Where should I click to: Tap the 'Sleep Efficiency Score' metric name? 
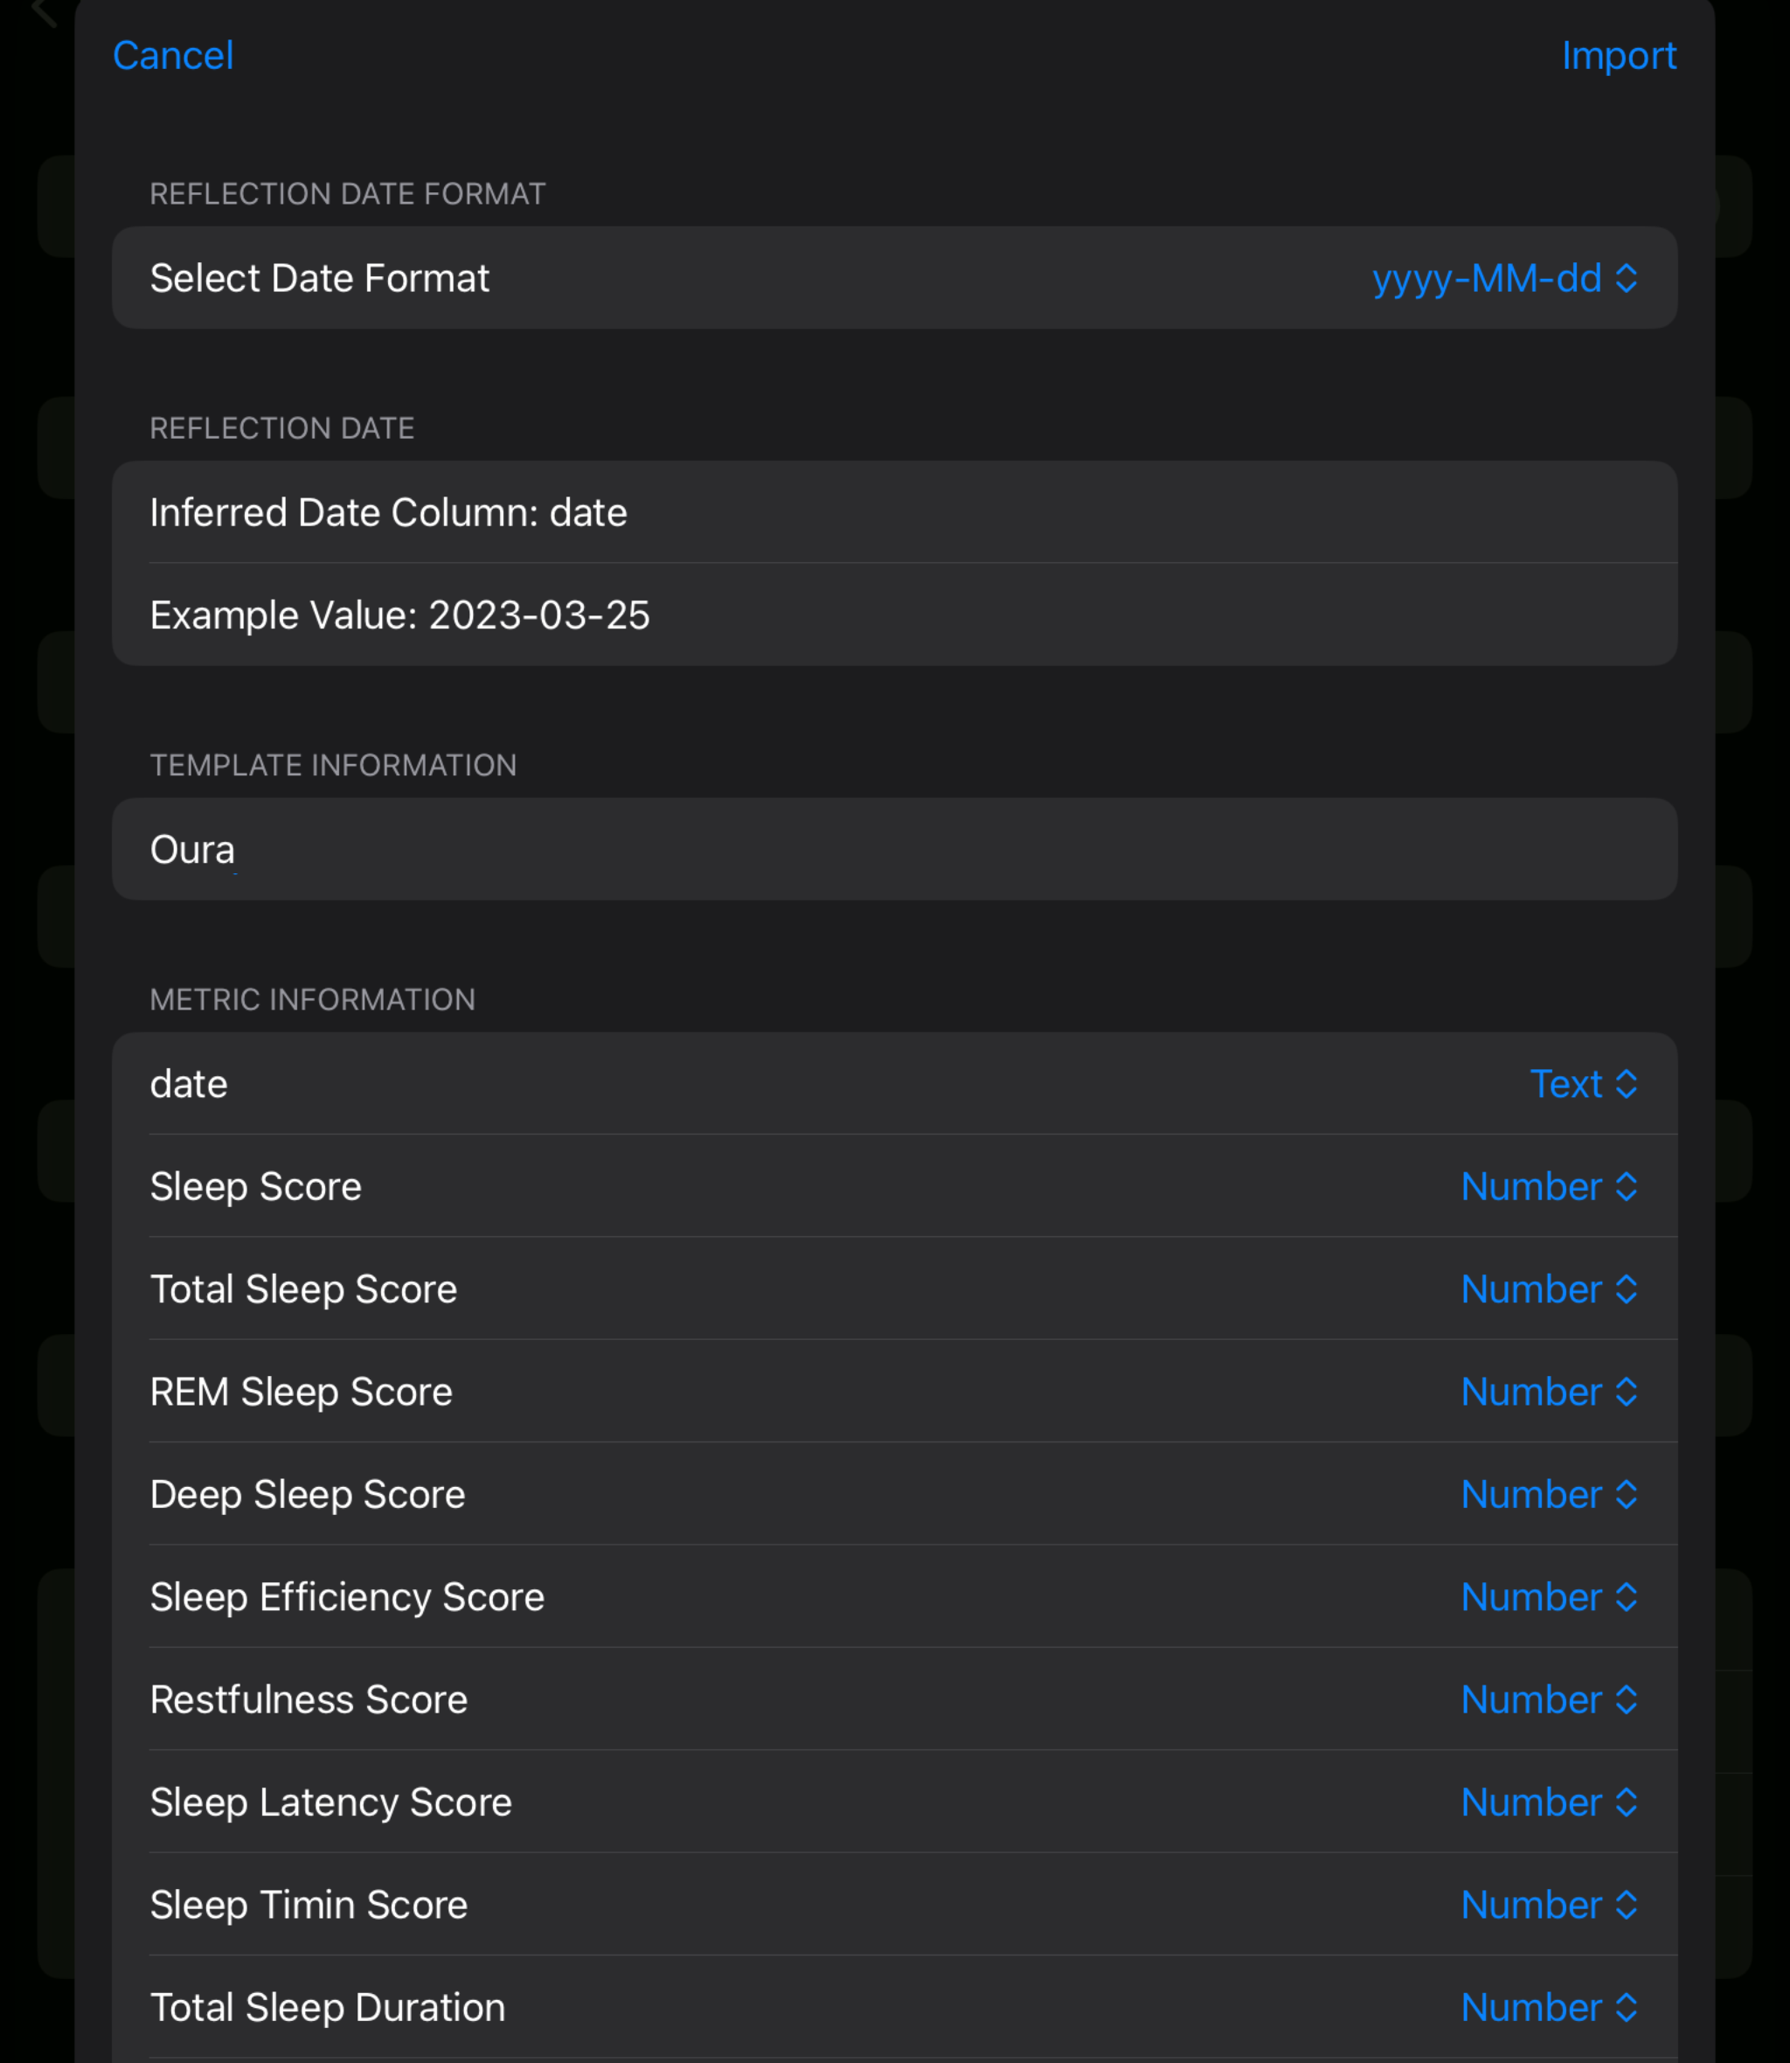pos(348,1597)
